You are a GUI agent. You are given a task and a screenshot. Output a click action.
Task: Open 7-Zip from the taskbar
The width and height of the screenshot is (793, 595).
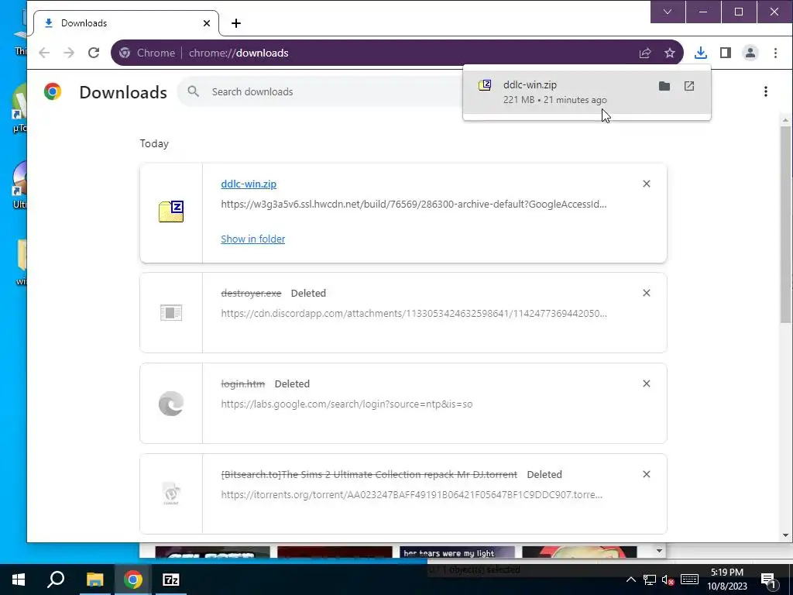(x=171, y=580)
